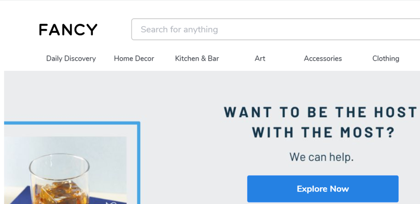Viewport: 420px width, 204px height.
Task: Open the Art category
Action: pos(260,58)
